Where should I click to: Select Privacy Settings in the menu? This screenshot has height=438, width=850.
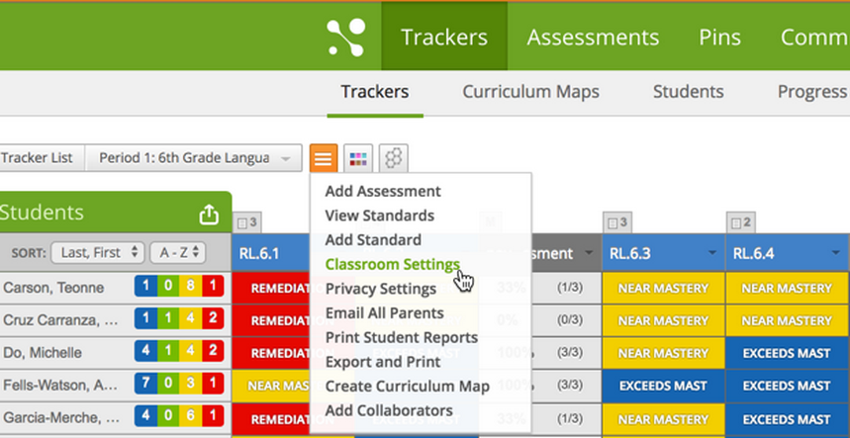[381, 289]
